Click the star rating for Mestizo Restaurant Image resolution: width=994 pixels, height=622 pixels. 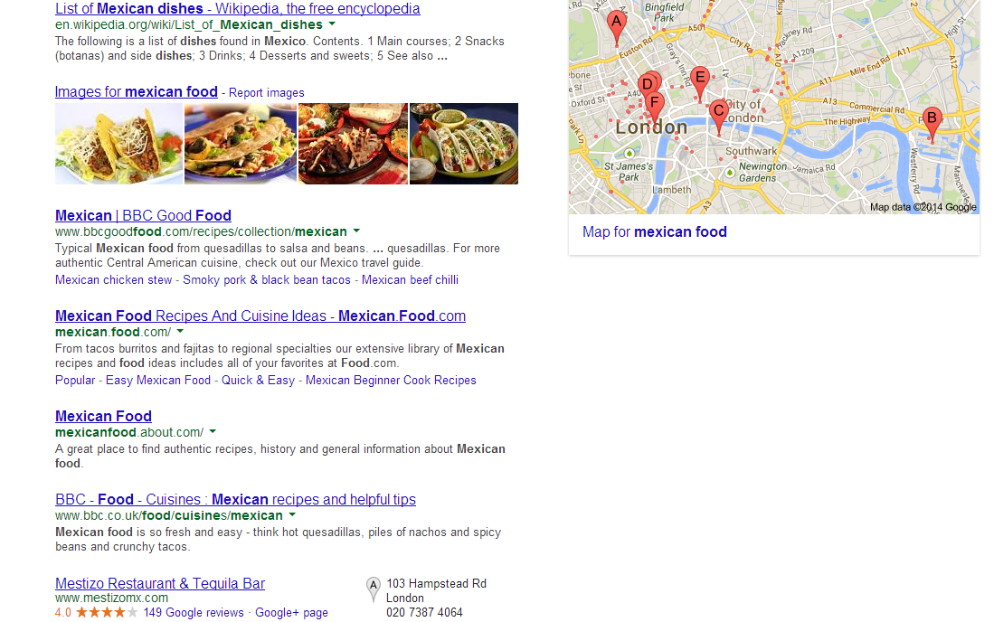pos(107,612)
